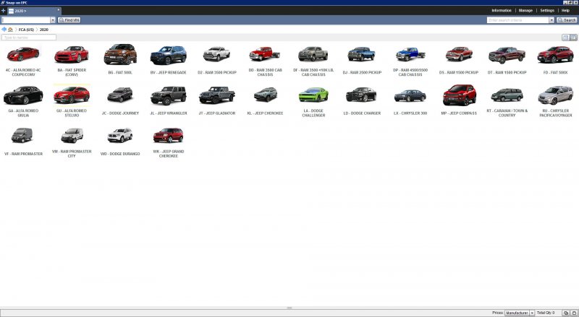This screenshot has width=579, height=317.
Task: Open the 4C Alfa Romeo 4C Coupe/Conv model
Action: pos(23,60)
